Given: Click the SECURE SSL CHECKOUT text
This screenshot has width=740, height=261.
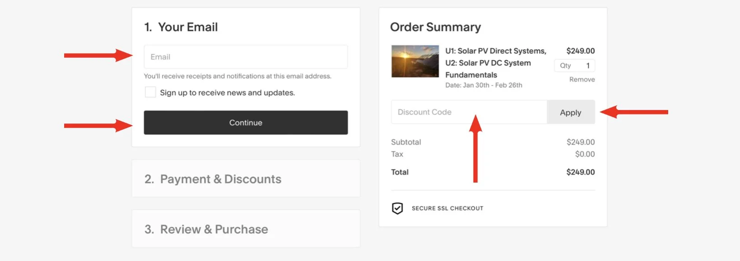Looking at the screenshot, I should [447, 208].
